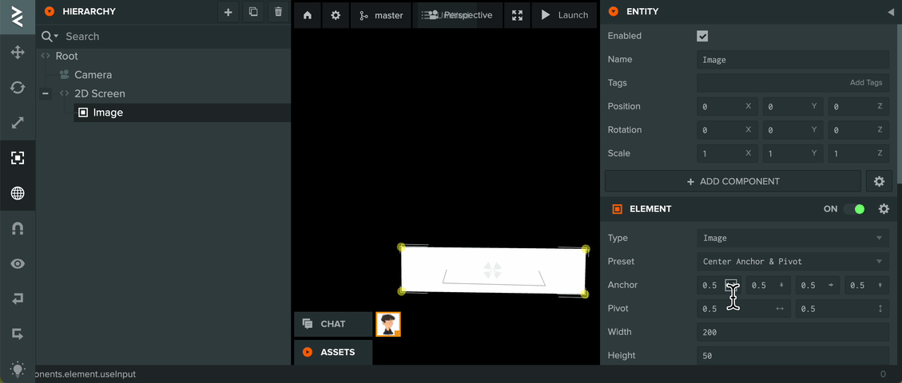This screenshot has height=383, width=902.
Task: Toggle the Snap magnet icon
Action: (x=18, y=228)
